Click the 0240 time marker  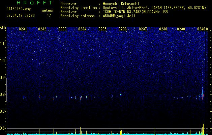[201, 29]
